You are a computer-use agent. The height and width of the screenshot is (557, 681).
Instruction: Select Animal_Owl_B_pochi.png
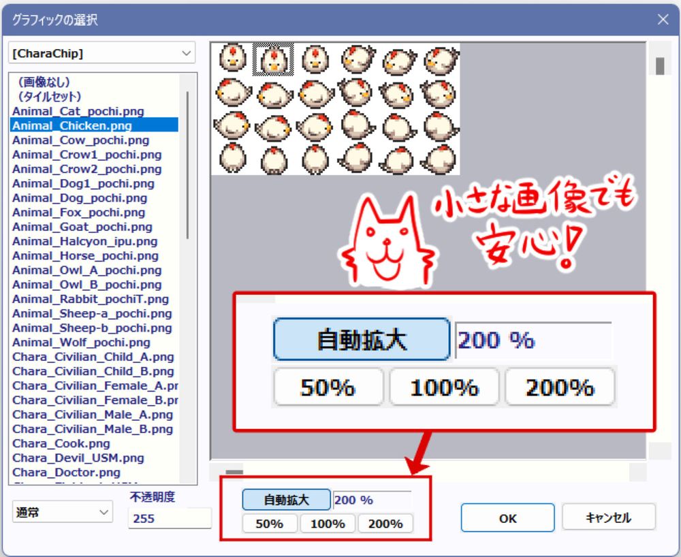(94, 285)
